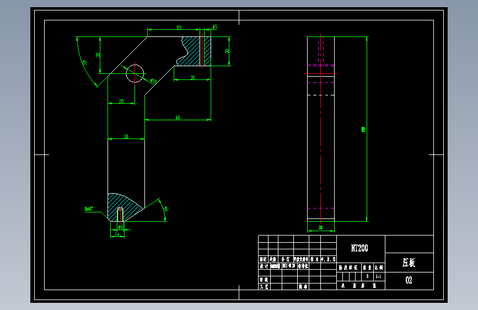Select the 设计 label in the title block
478x310 pixels.
pyautogui.click(x=264, y=266)
